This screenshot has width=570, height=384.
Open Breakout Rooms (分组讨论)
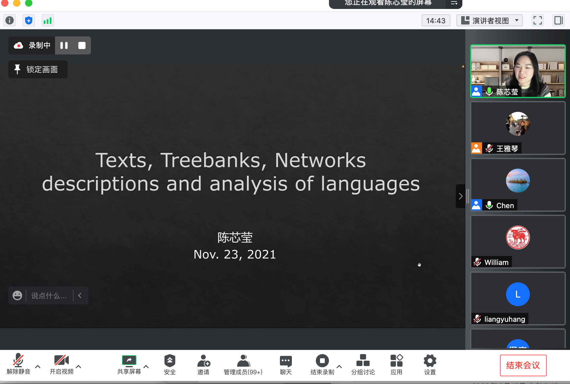click(x=363, y=365)
